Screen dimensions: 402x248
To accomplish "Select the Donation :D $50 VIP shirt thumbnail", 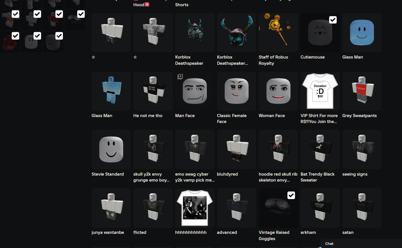I will coord(320,91).
